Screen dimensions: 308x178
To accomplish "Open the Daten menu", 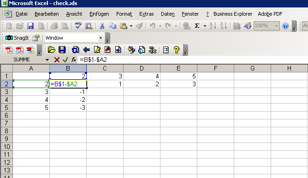I will point(168,14).
